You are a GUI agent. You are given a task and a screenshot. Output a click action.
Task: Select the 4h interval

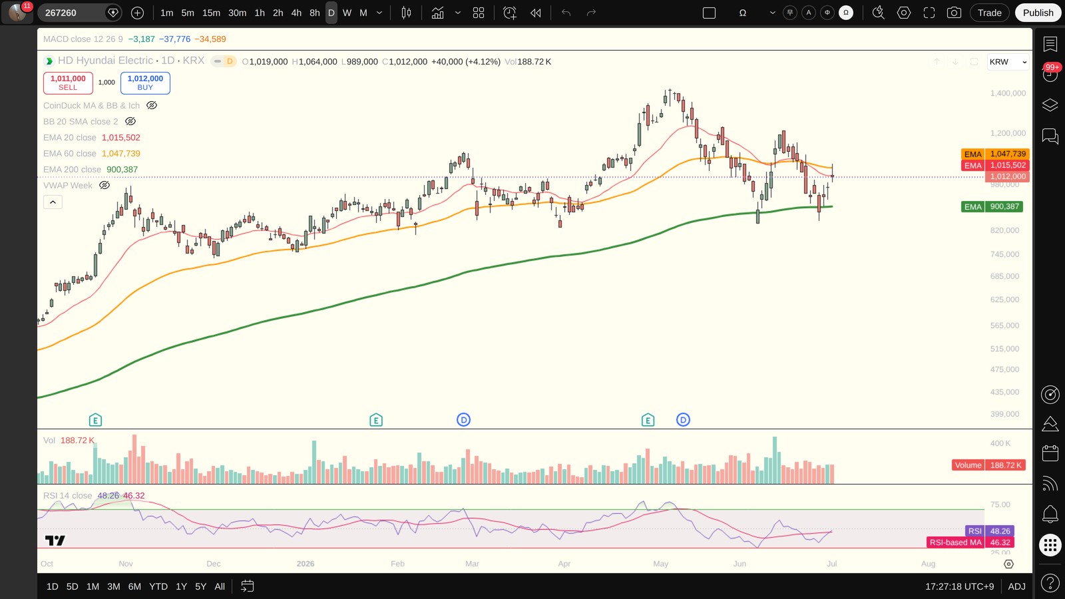click(x=296, y=13)
